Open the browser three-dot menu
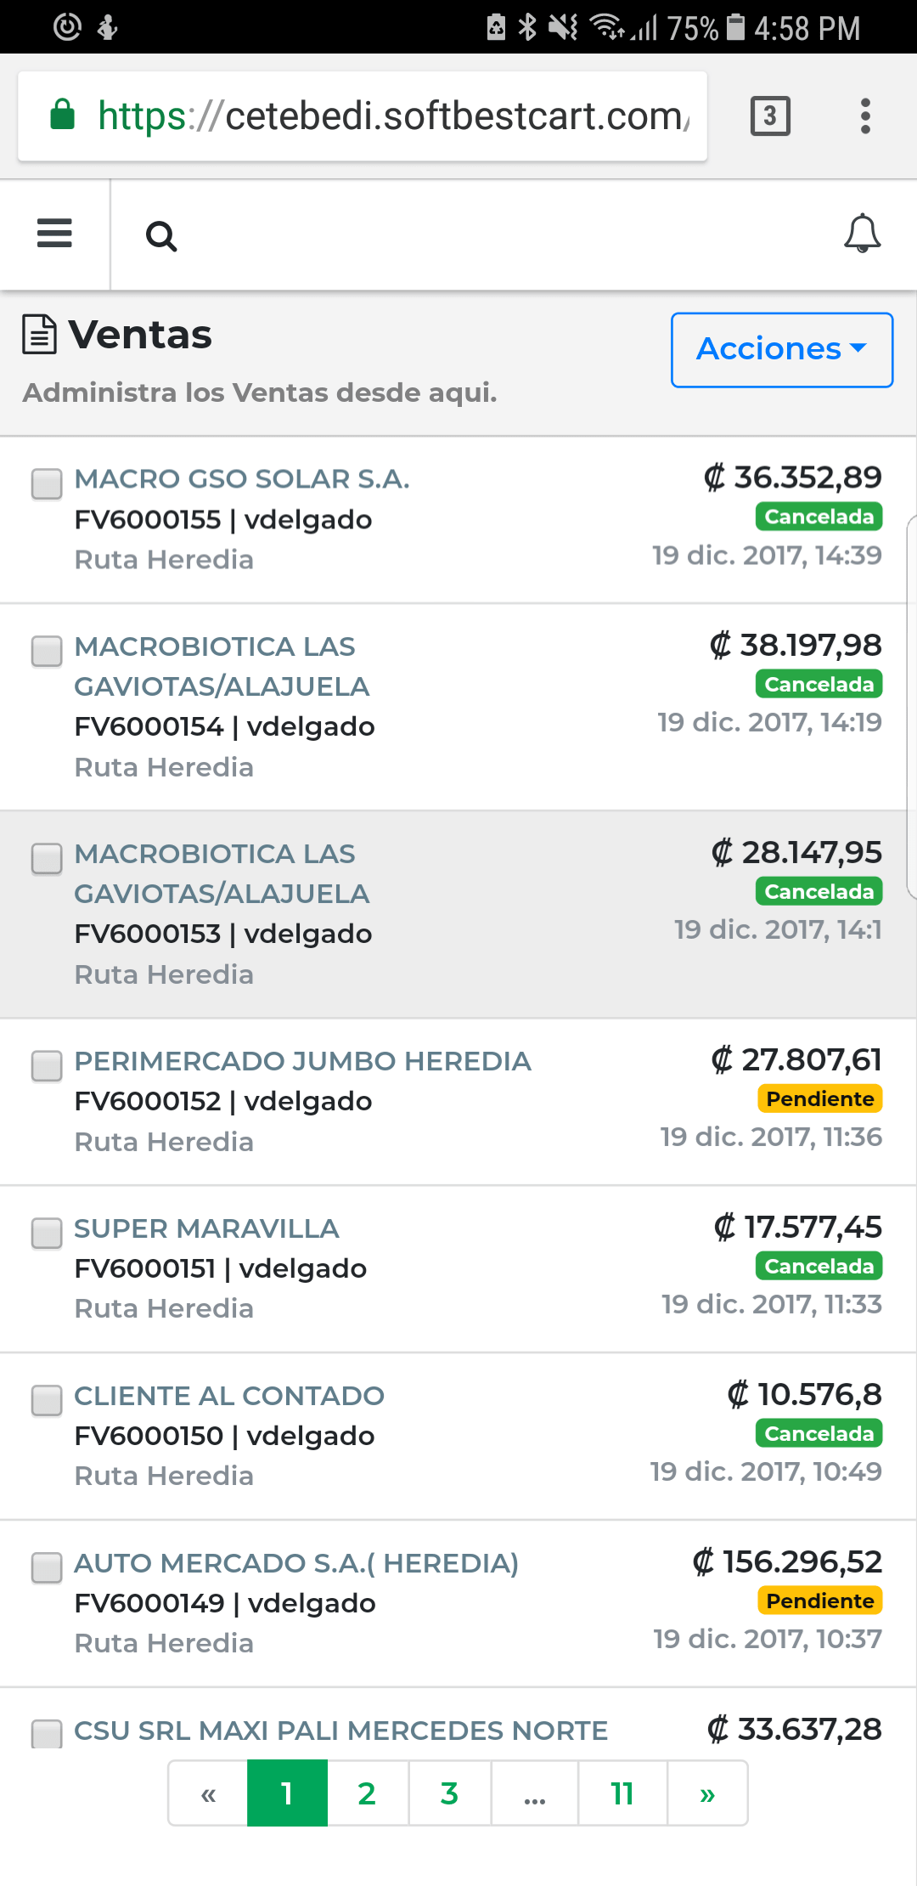917x1886 pixels. coord(865,116)
